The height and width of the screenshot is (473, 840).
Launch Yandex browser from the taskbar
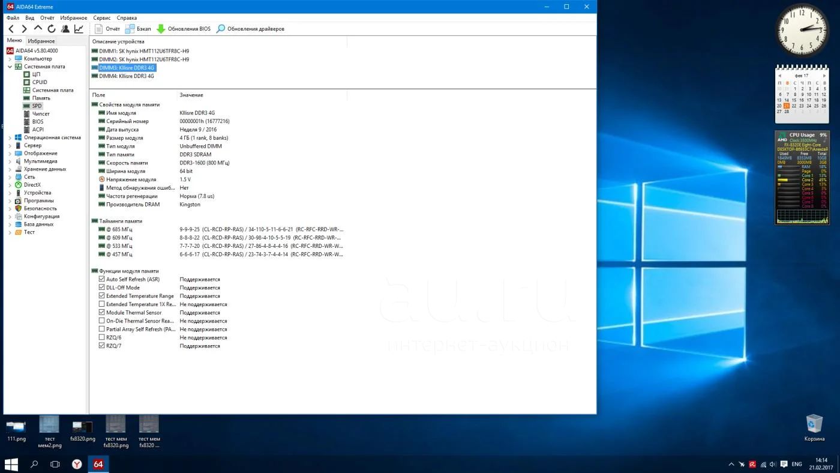(x=77, y=464)
